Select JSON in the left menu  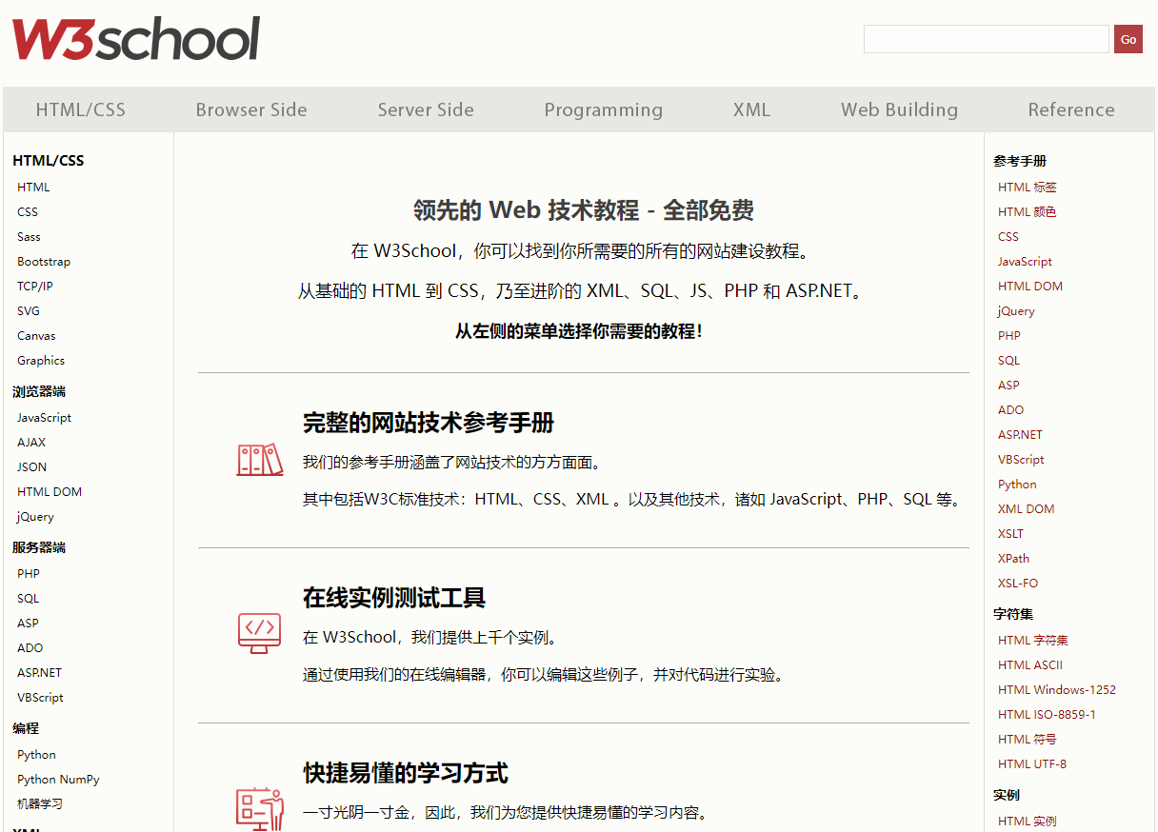(31, 467)
